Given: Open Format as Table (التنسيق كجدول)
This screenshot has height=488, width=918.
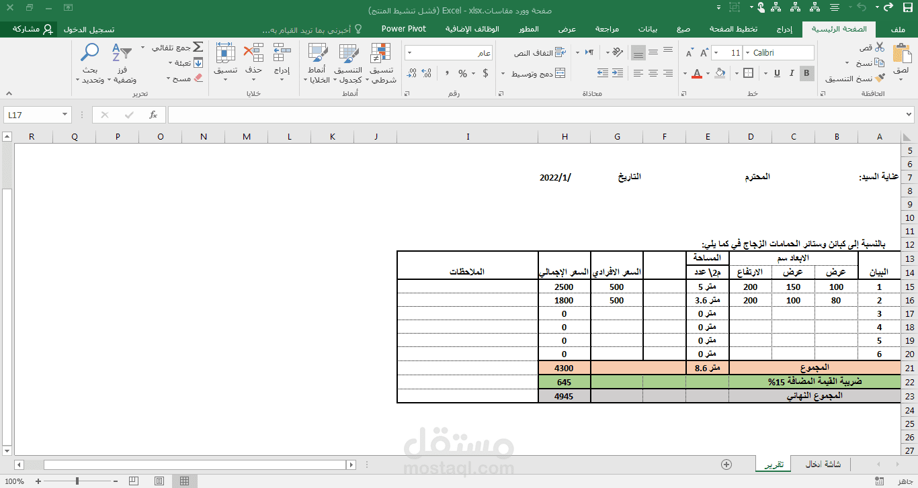Looking at the screenshot, I should click(x=349, y=63).
